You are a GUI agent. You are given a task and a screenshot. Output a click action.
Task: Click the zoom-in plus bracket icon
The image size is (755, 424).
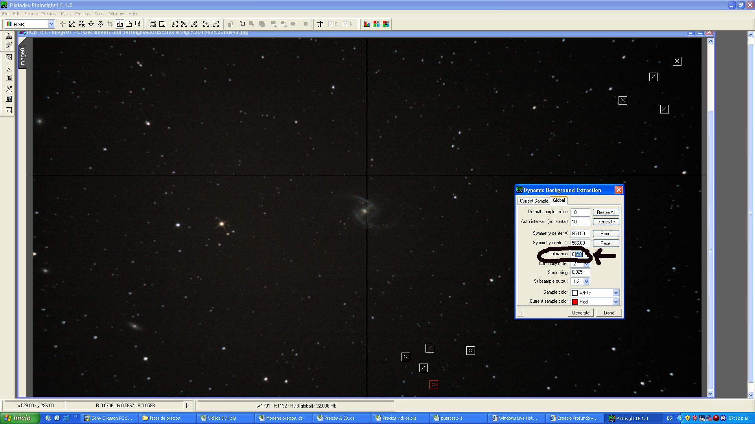click(x=206, y=24)
